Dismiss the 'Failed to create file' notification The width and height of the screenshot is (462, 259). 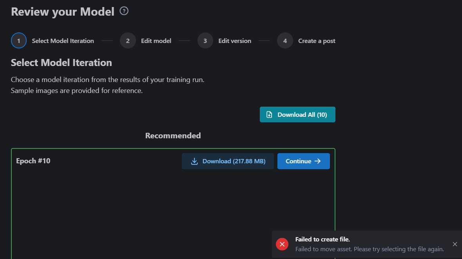pos(455,244)
